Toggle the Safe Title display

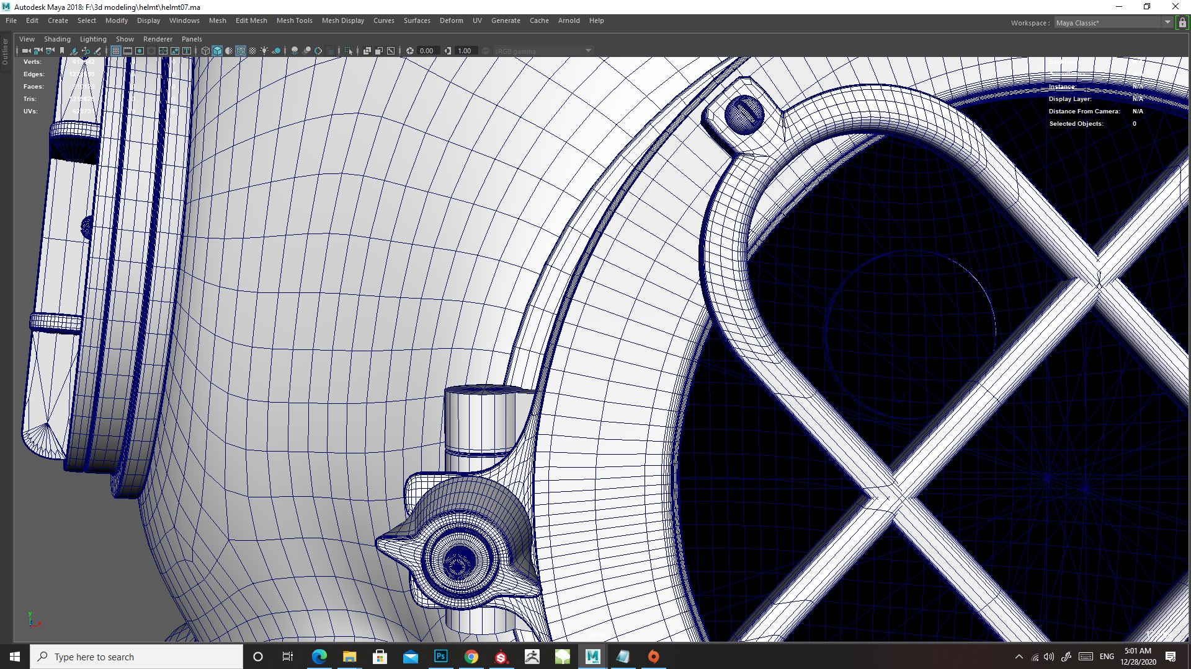click(x=187, y=51)
